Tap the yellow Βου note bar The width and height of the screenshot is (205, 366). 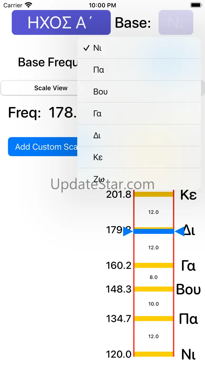click(x=154, y=289)
